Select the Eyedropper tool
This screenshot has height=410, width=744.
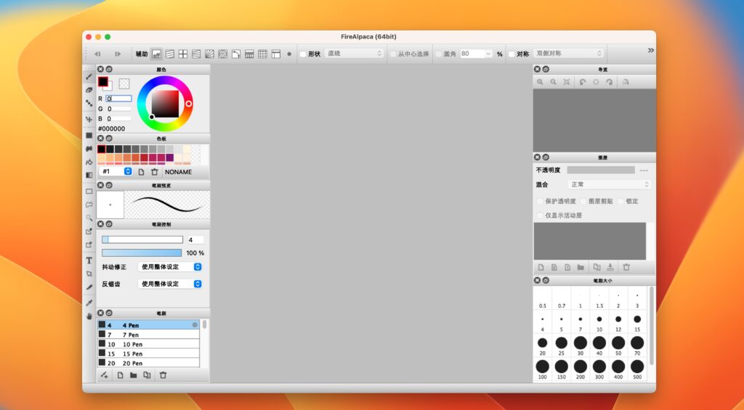(x=89, y=303)
